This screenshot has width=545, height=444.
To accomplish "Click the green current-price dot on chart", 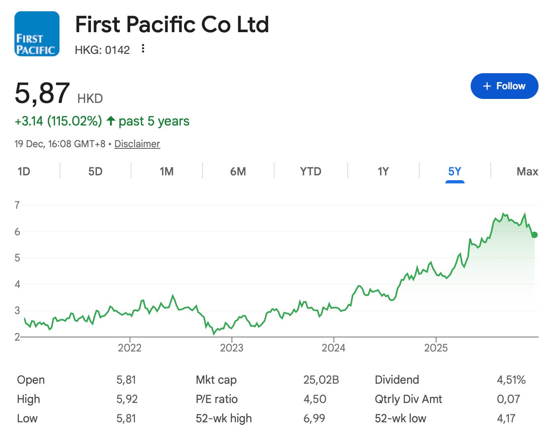I will pyautogui.click(x=534, y=235).
